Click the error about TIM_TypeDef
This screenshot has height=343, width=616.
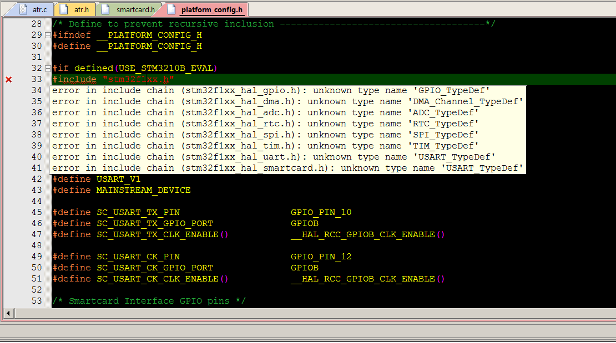[266, 146]
